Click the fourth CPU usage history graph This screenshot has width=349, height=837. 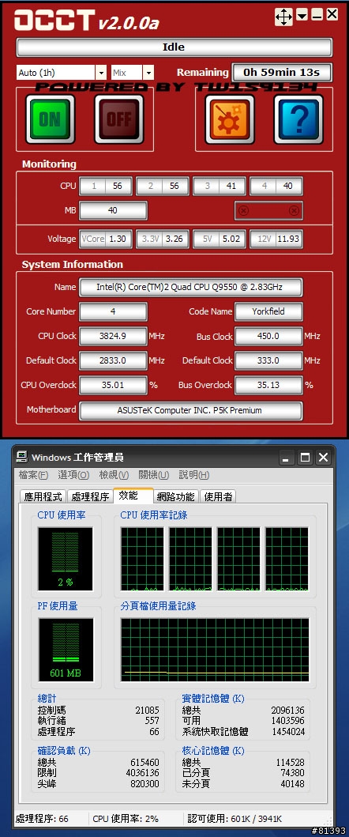coord(287,559)
